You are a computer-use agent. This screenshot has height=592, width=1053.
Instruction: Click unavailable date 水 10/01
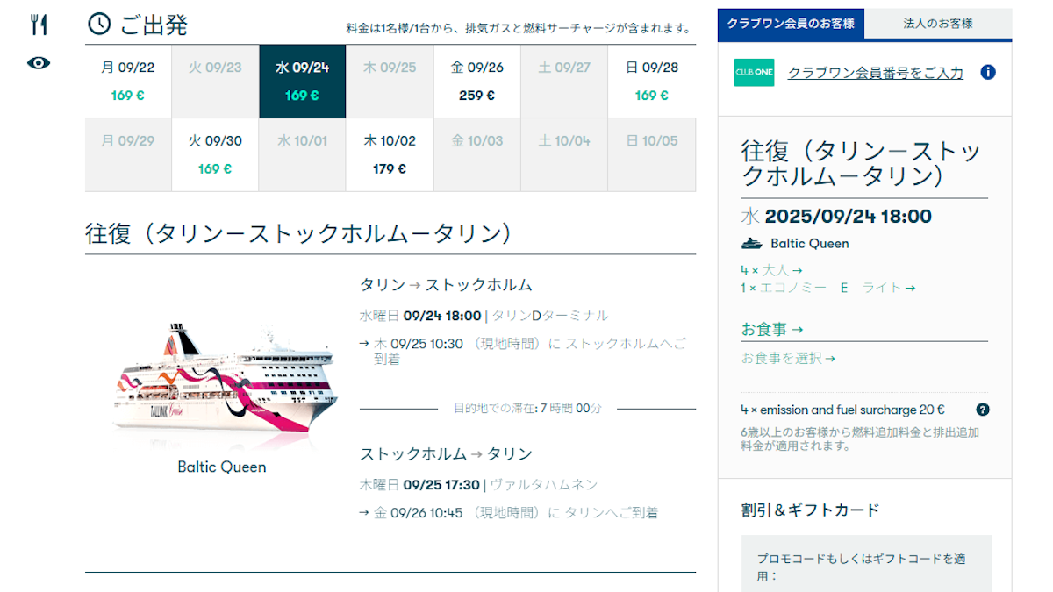click(303, 155)
